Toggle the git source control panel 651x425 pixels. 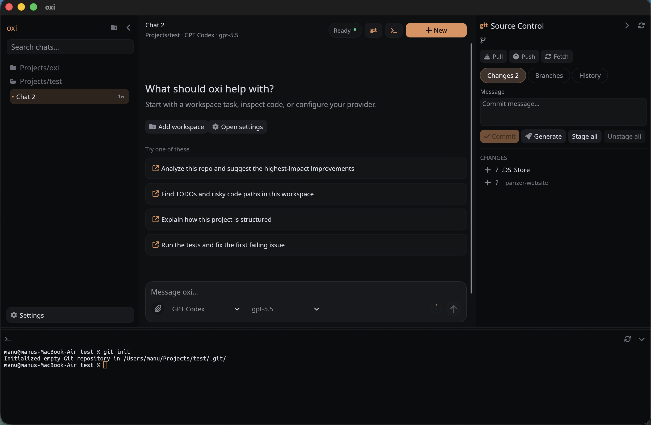point(373,30)
